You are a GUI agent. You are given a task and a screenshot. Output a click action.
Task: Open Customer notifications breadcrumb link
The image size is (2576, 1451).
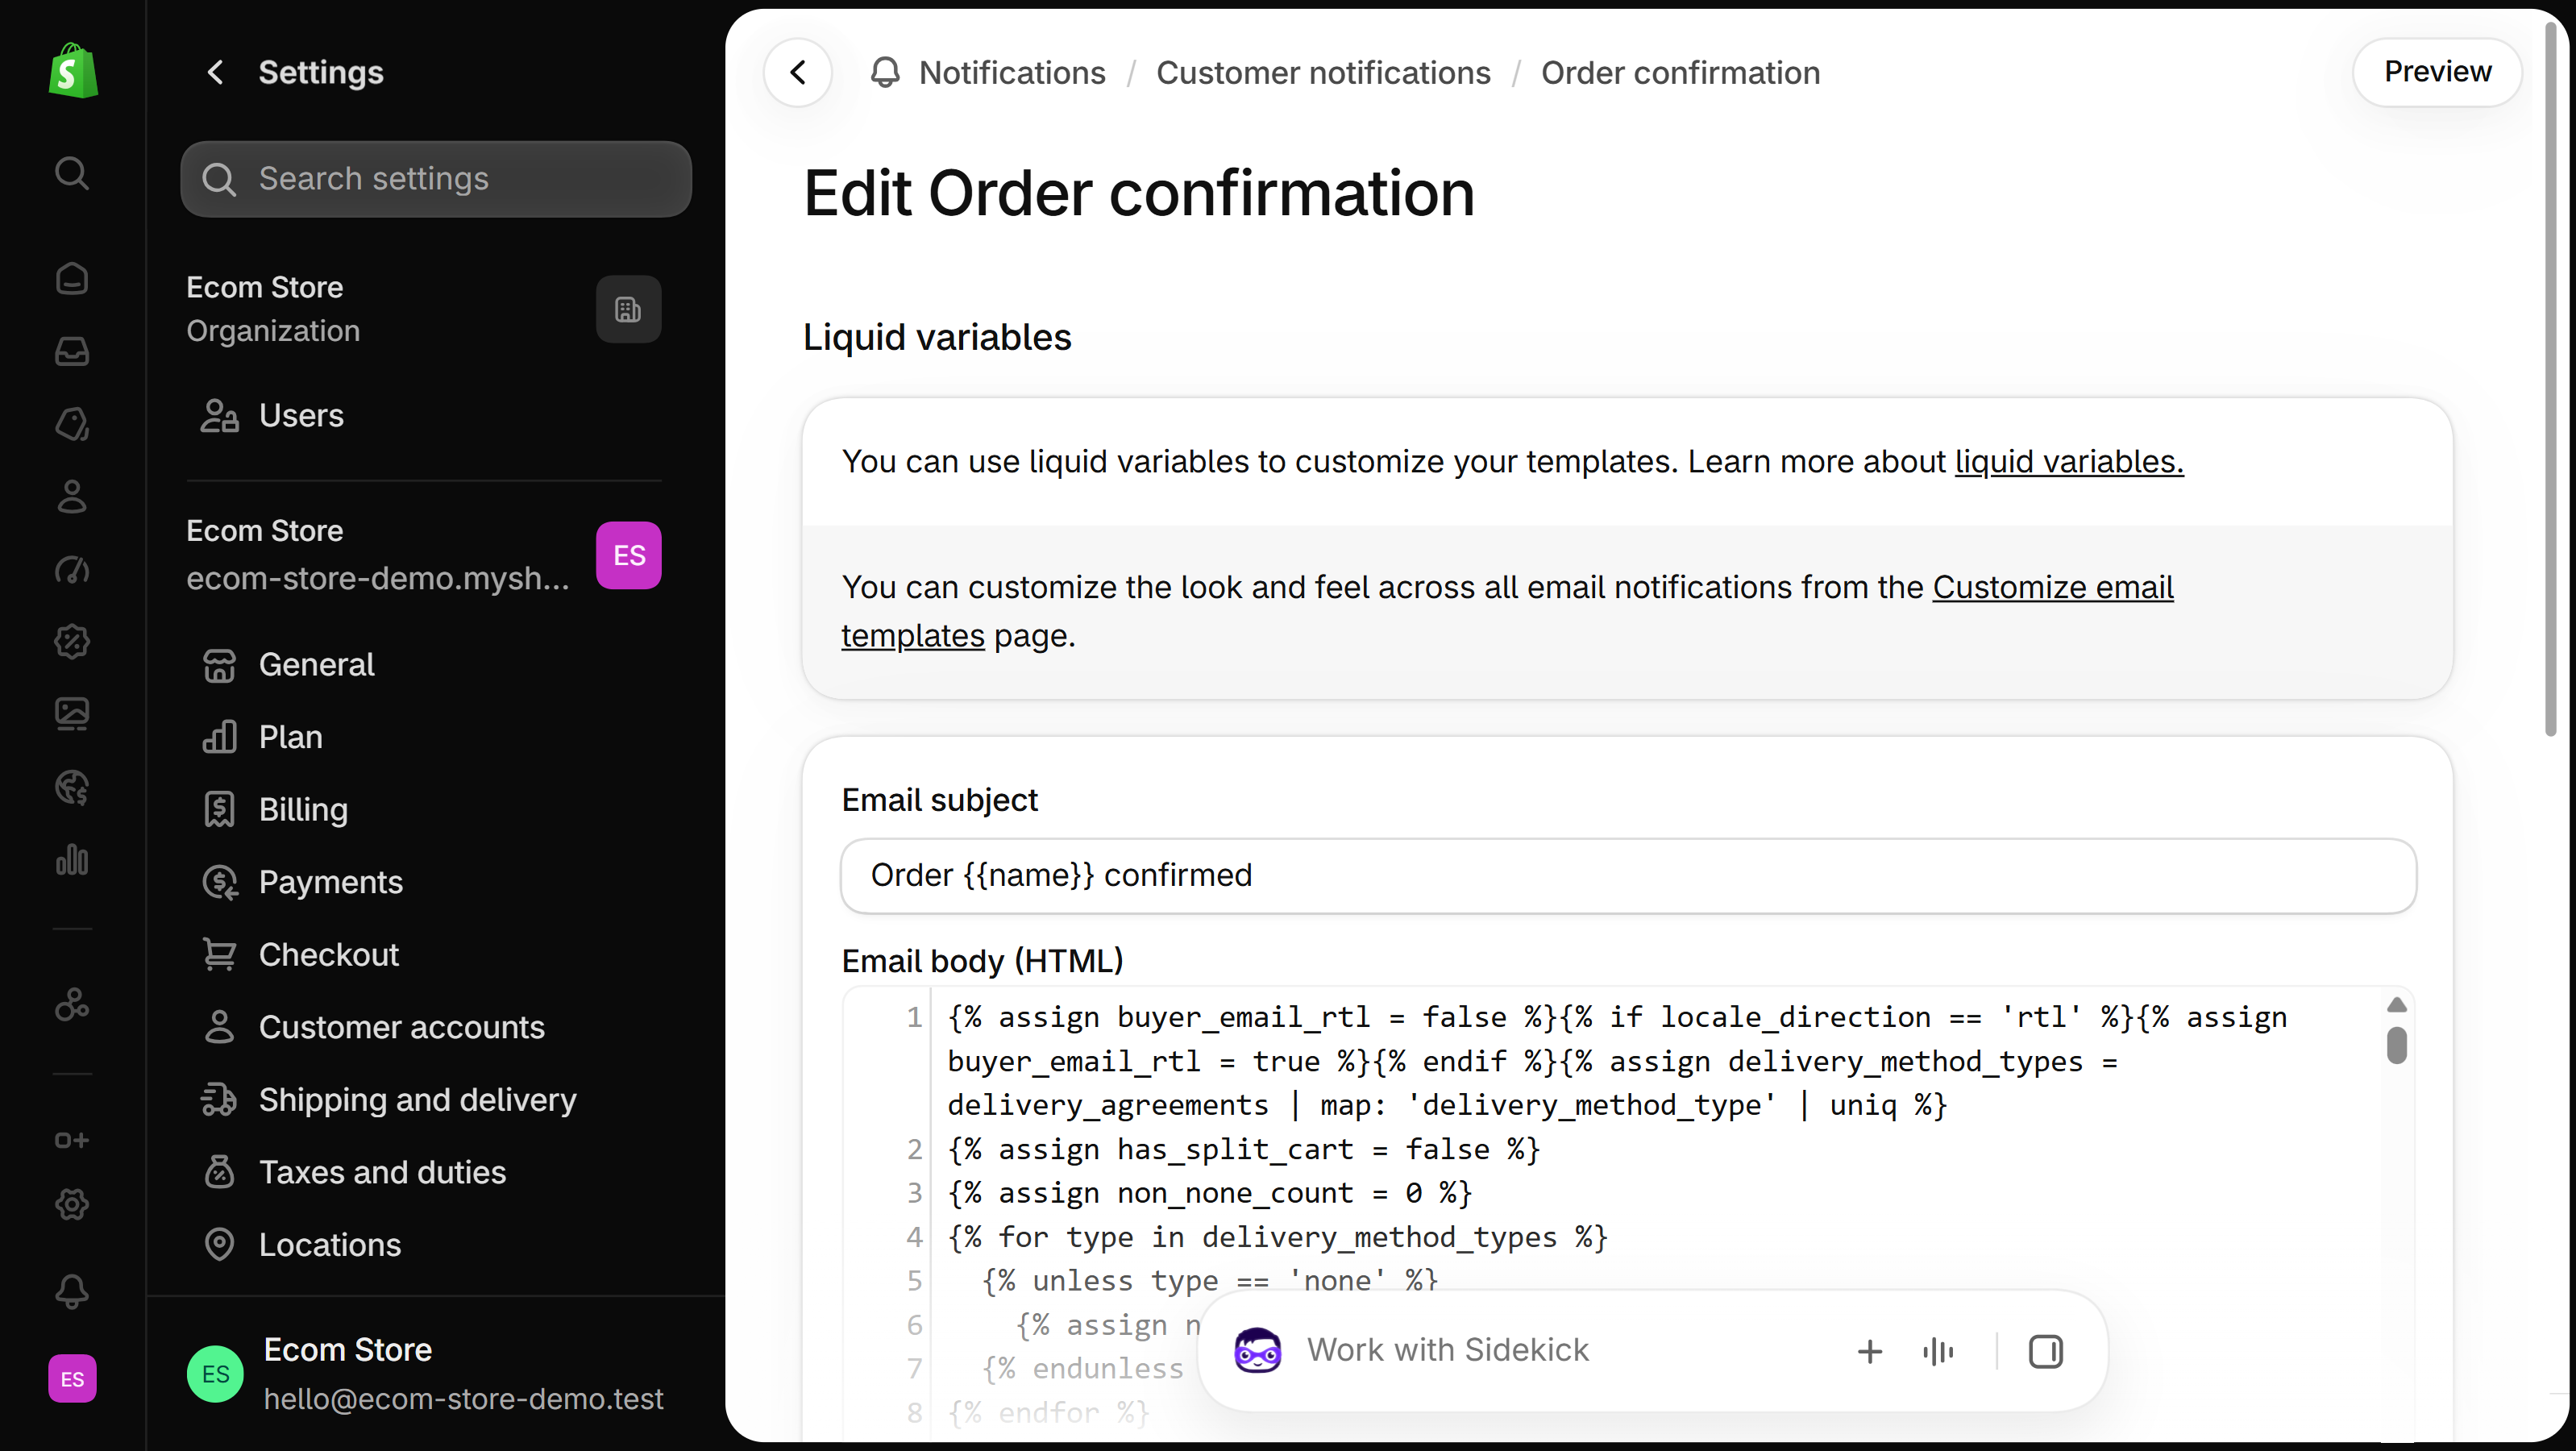tap(1323, 72)
